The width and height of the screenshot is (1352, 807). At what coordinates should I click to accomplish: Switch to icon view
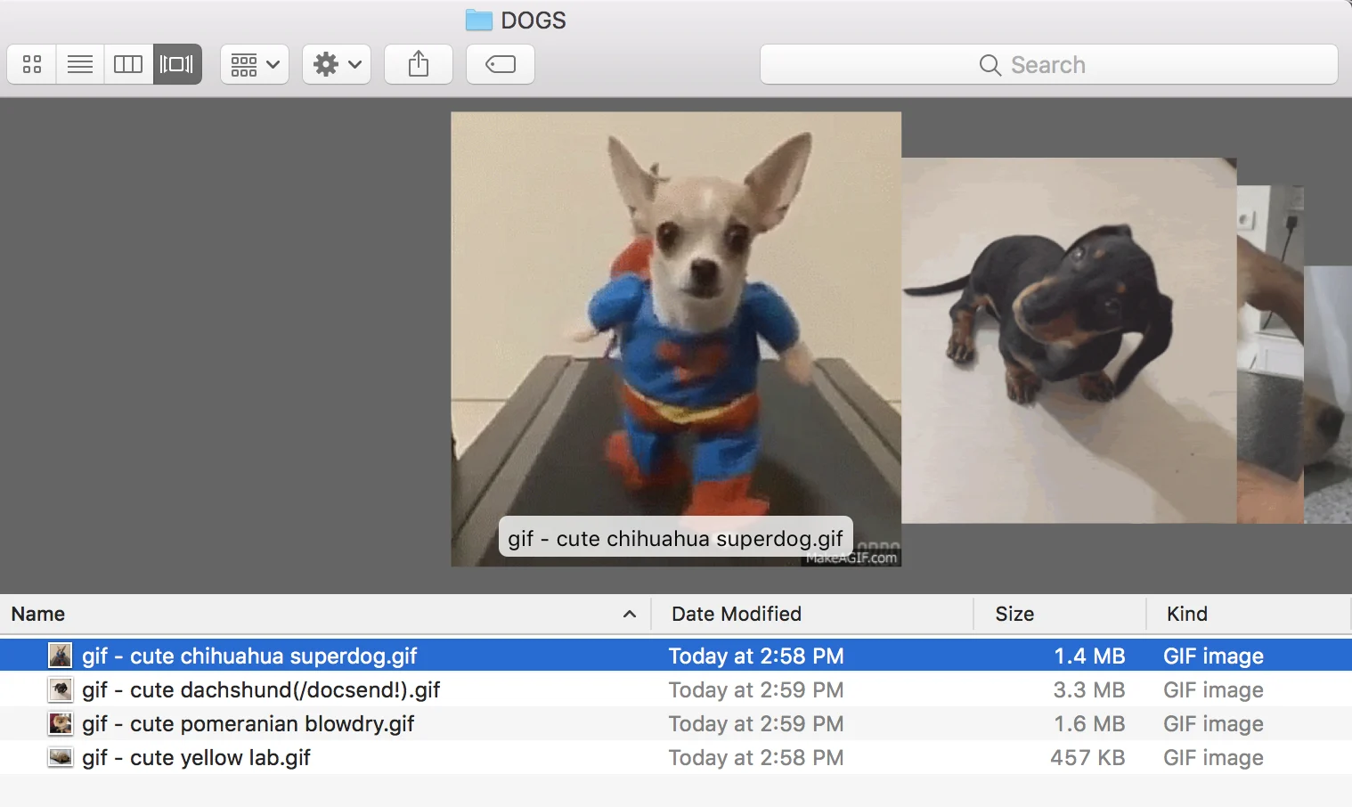[x=32, y=64]
